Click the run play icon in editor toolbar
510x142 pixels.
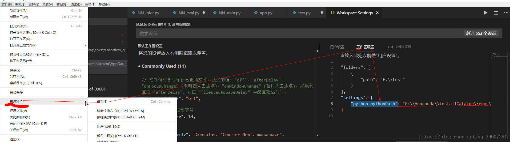point(485,13)
